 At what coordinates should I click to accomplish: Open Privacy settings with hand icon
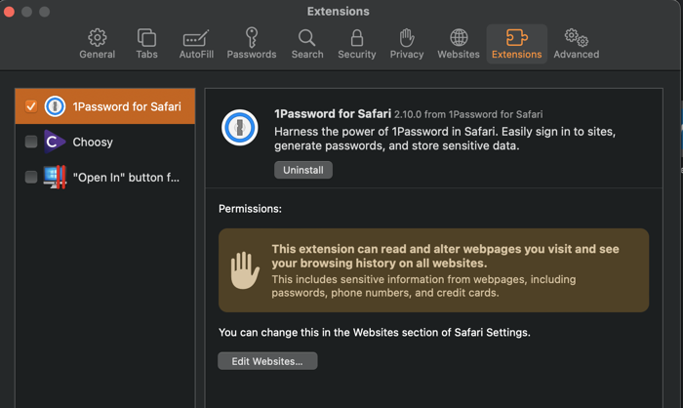tap(407, 44)
